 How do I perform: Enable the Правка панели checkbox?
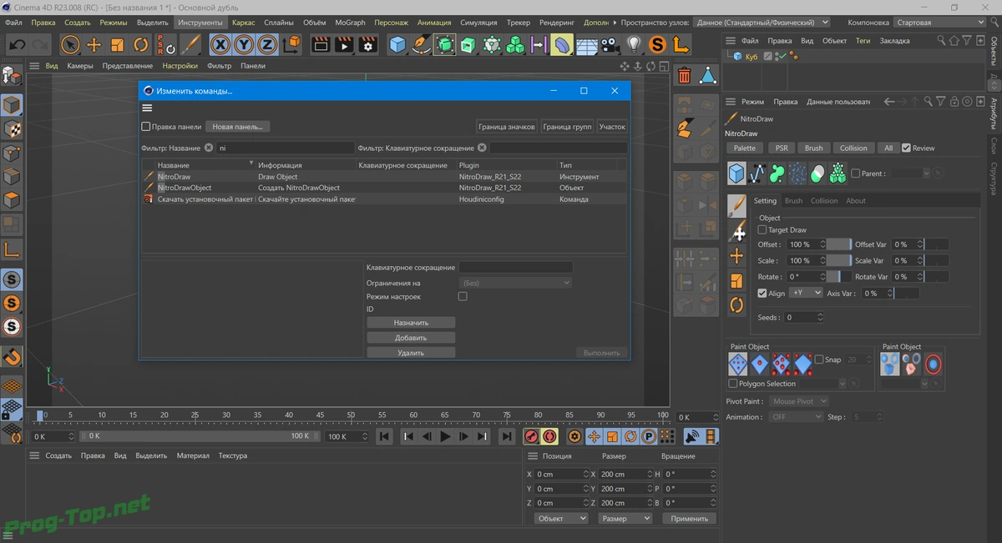click(146, 127)
